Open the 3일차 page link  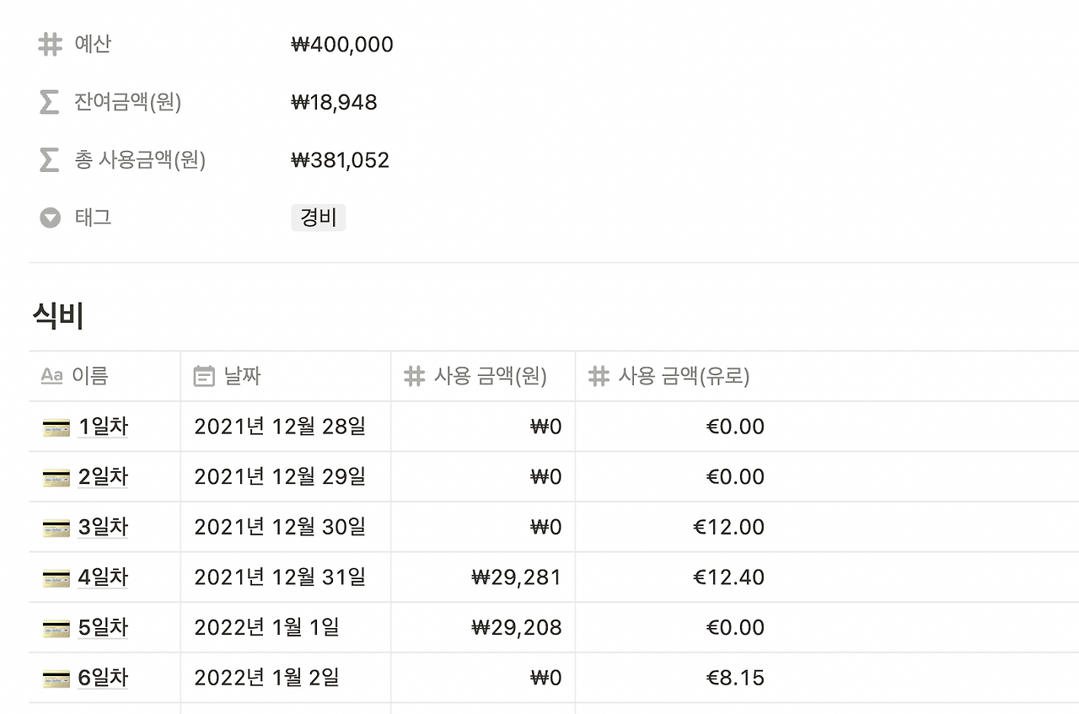pos(103,528)
